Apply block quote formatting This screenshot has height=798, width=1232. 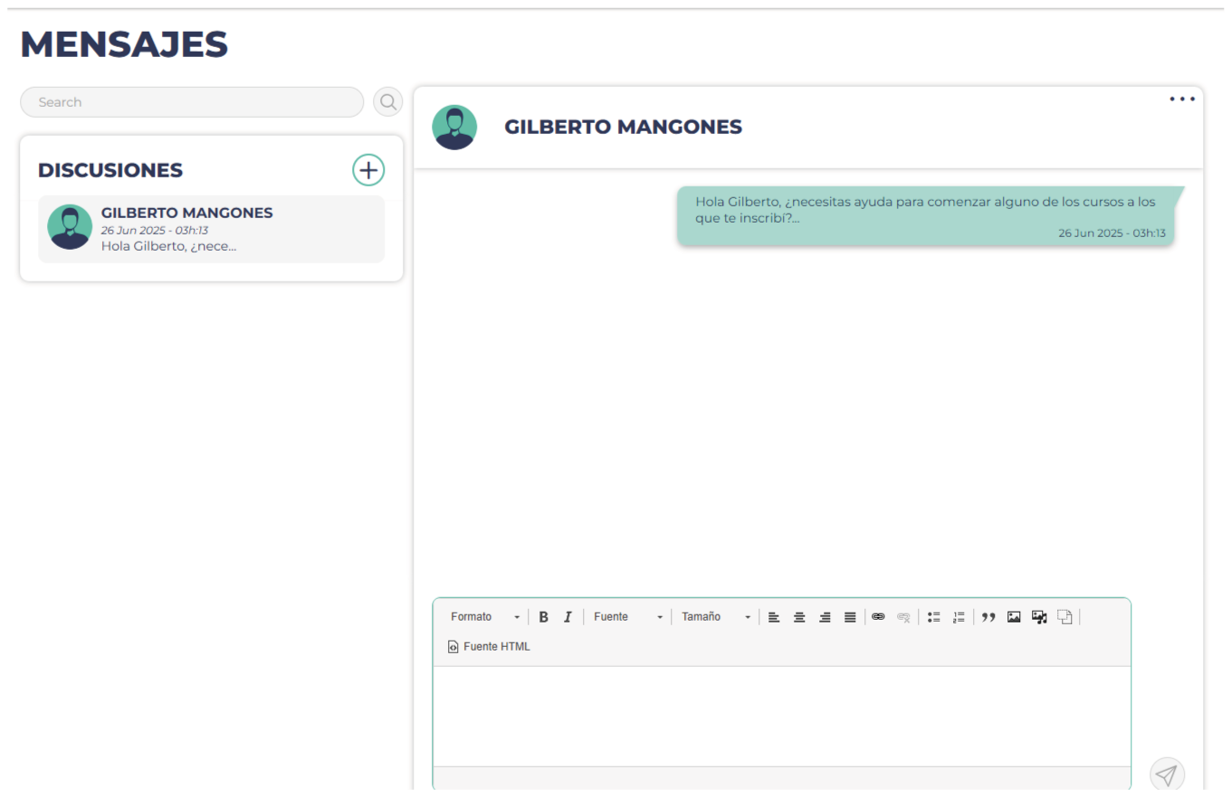(988, 617)
